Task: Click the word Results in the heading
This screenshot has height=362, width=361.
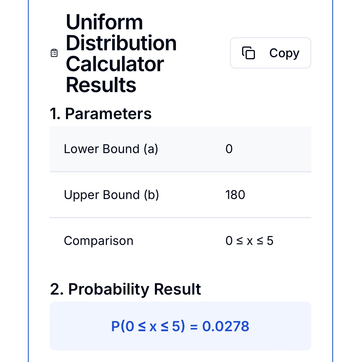Action: click(101, 85)
